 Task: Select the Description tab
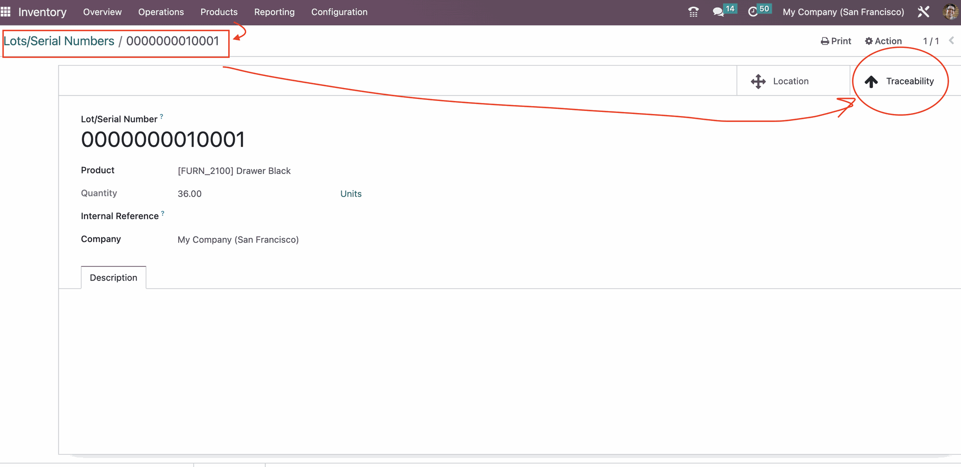(114, 277)
